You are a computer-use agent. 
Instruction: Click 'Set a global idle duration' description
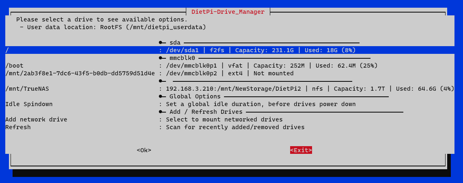pos(261,104)
